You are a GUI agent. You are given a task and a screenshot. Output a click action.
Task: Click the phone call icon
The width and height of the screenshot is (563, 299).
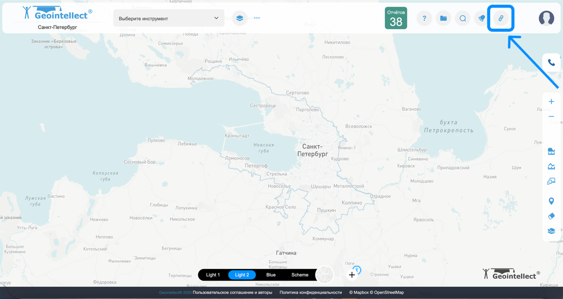[551, 63]
